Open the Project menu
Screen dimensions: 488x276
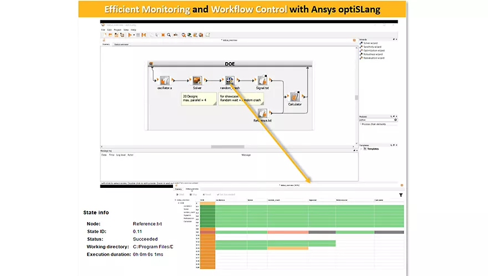tap(118, 29)
